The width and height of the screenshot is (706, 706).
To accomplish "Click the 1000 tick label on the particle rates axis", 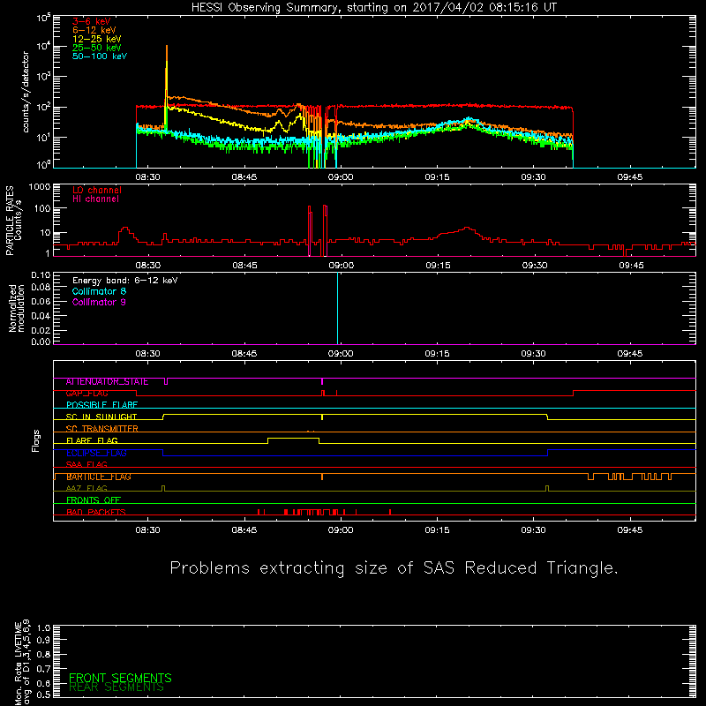I will (x=40, y=187).
